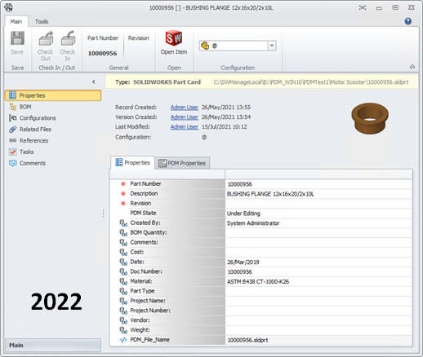Image resolution: width=423 pixels, height=357 pixels.
Task: Open Related Files in the sidebar
Action: [x=30, y=130]
